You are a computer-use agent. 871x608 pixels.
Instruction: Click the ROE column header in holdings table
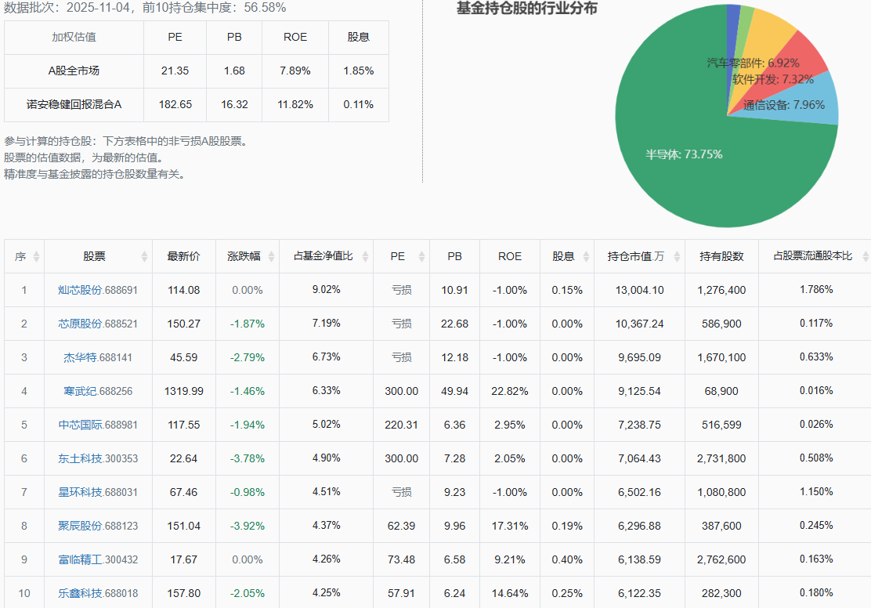[509, 256]
